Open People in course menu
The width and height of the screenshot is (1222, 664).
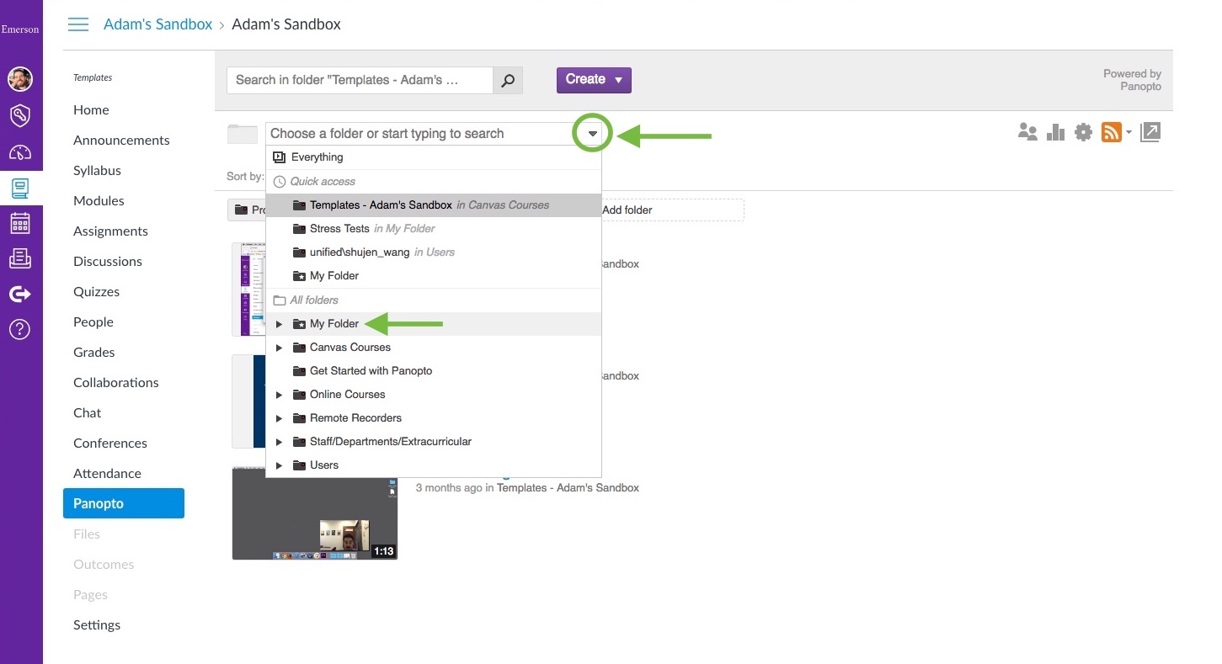tap(93, 322)
